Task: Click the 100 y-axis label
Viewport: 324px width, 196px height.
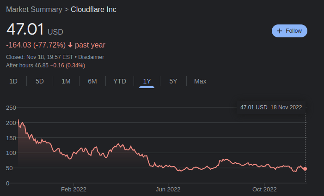Action: (11, 153)
